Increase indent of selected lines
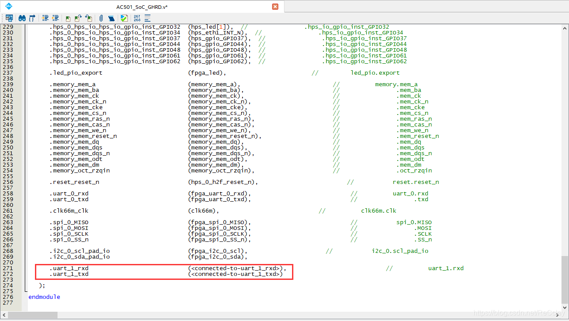 [45, 18]
